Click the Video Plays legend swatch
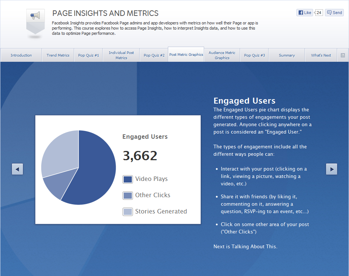This screenshot has height=276, width=349. [128, 179]
